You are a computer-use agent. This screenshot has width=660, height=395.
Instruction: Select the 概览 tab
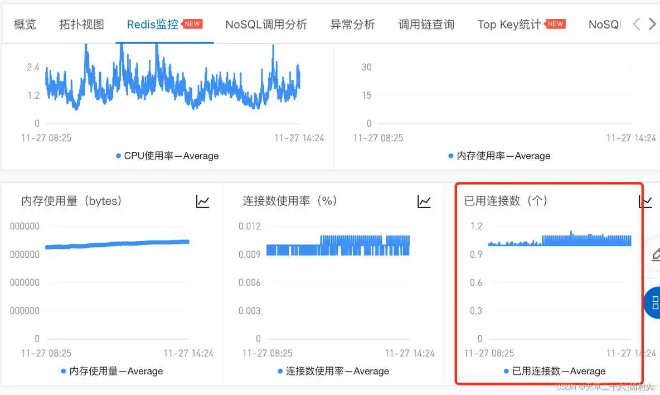(25, 24)
